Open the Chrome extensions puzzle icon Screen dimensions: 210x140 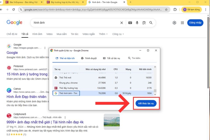(175, 9)
